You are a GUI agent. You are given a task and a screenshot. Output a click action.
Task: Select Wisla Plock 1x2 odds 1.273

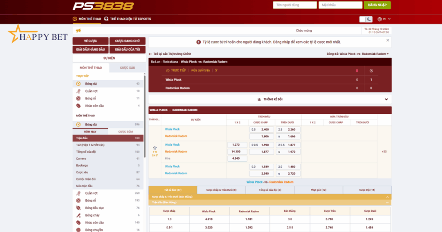coord(237,145)
